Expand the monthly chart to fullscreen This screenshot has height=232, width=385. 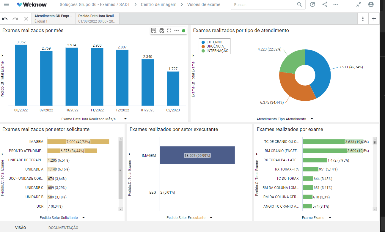pyautogui.click(x=169, y=30)
